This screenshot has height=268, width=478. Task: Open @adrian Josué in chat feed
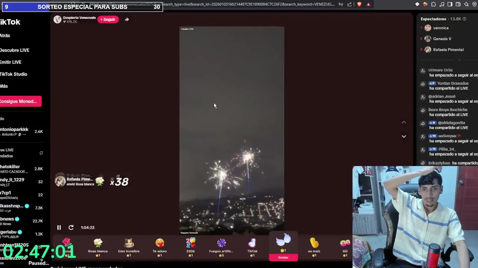pos(442,96)
